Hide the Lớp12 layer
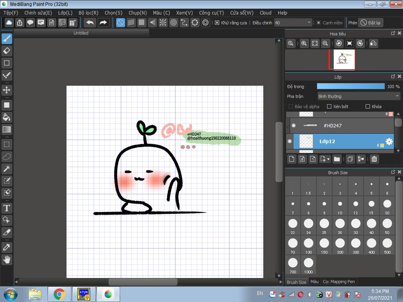Viewport: 403px width, 302px height. 290,141
